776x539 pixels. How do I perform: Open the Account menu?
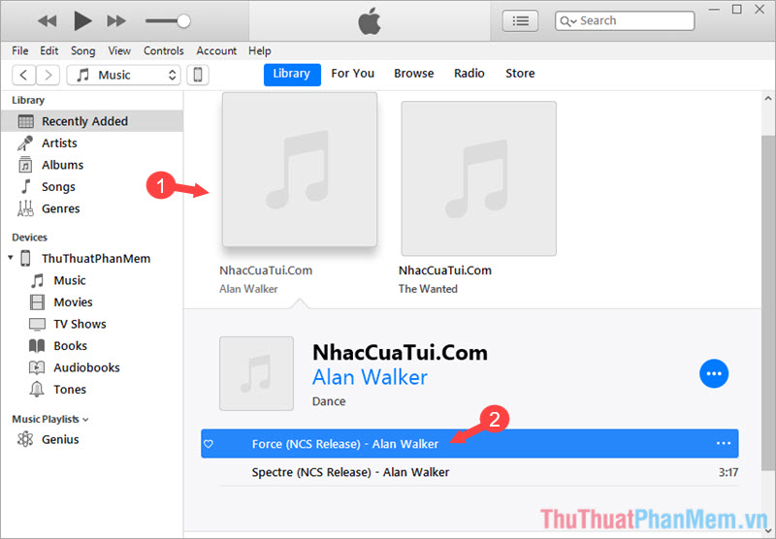click(216, 51)
